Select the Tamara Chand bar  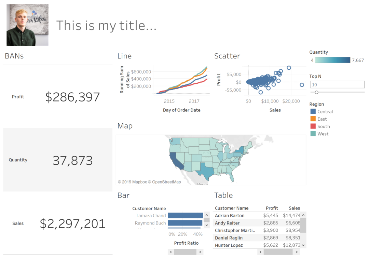click(x=185, y=216)
